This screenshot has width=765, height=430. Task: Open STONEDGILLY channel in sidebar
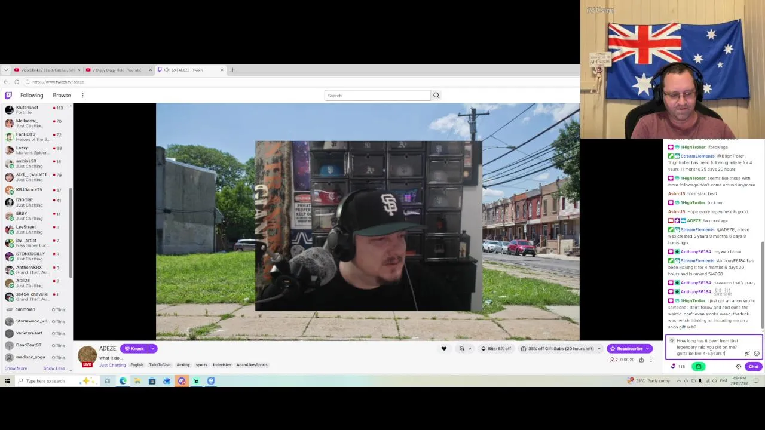(x=35, y=256)
